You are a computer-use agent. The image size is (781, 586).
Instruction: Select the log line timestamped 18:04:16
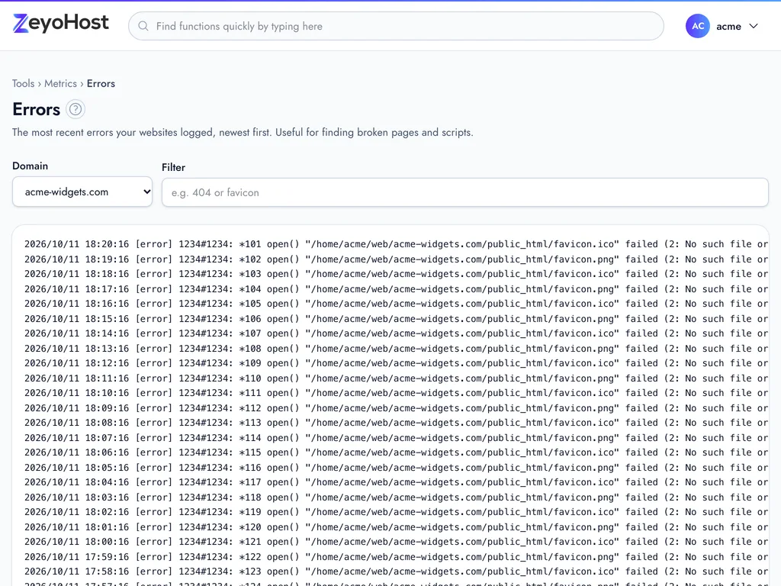396,482
